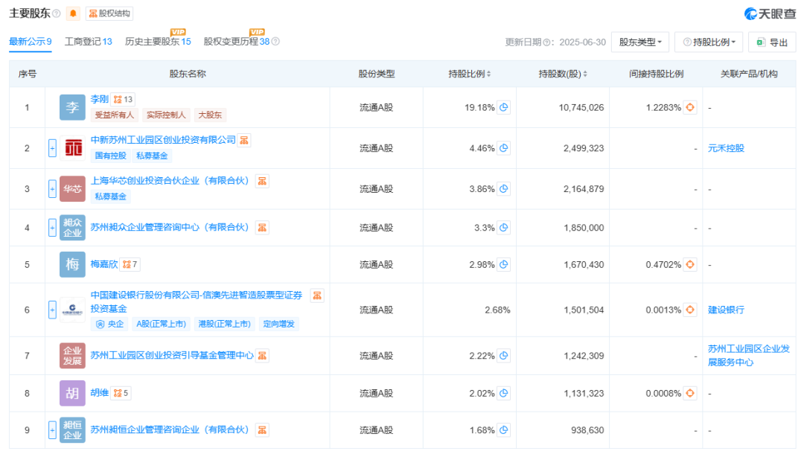
Task: Open the 股权变更历程 38 tab
Action: tap(237, 42)
